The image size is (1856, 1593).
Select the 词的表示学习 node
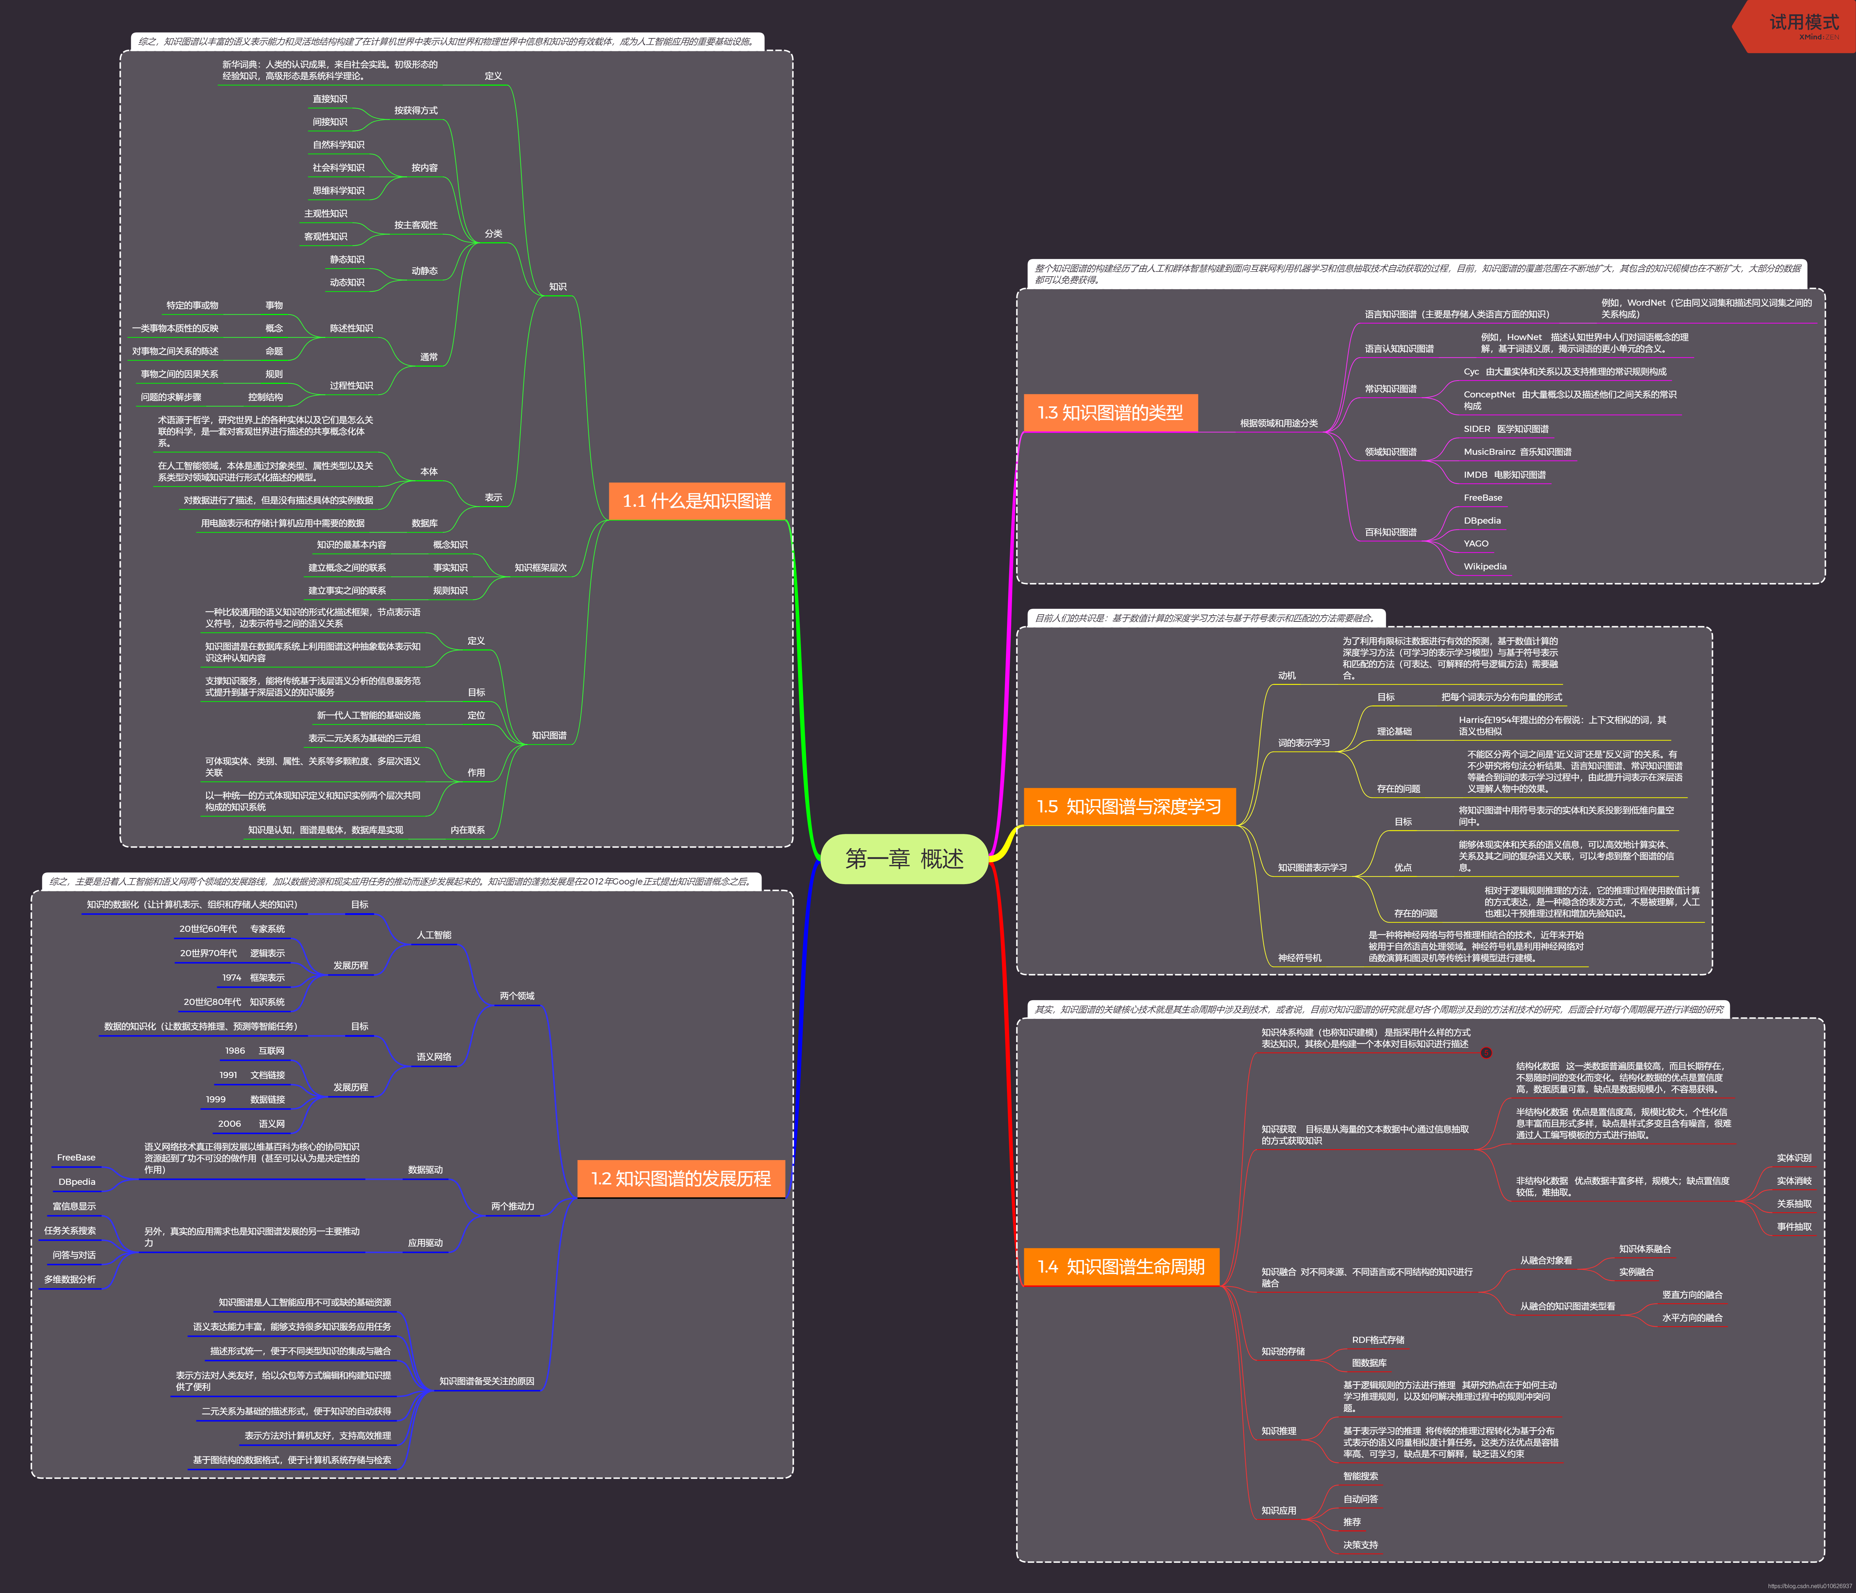tap(1303, 743)
